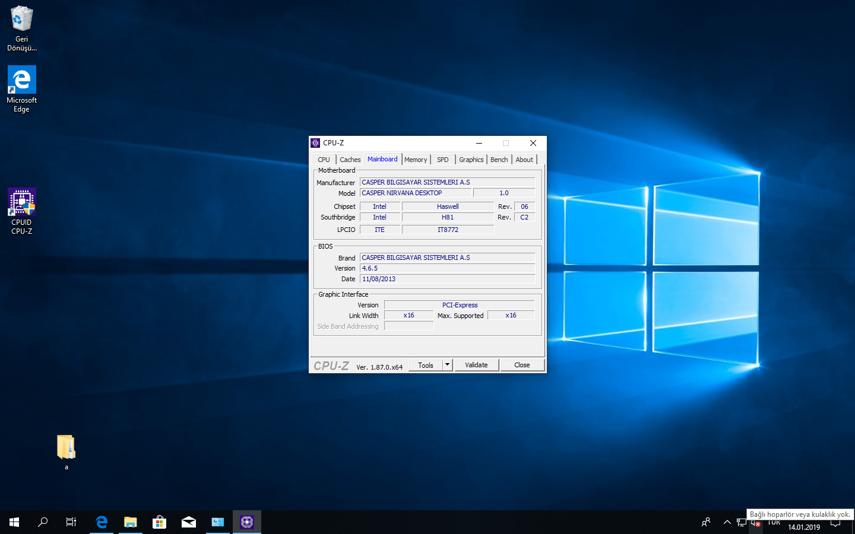Open the folder named a on desktop
The width and height of the screenshot is (855, 534).
pos(66,451)
